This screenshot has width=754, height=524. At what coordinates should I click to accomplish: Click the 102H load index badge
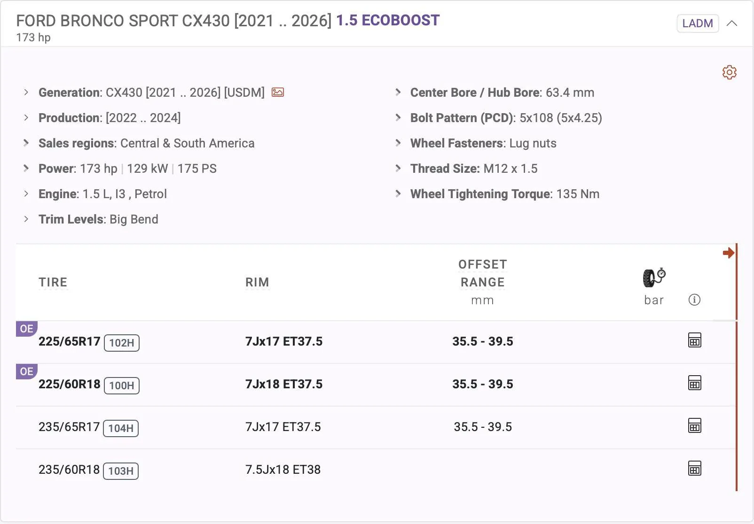pos(121,343)
